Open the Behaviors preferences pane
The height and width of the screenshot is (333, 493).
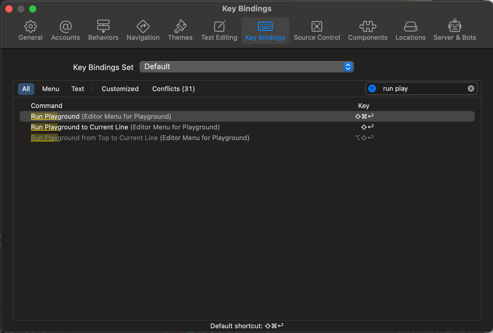pyautogui.click(x=103, y=31)
